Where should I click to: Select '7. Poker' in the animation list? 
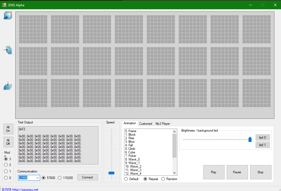(x=148, y=156)
